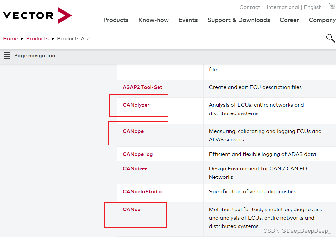
Task: Open the shopping cart icon
Action: tap(332, 6)
